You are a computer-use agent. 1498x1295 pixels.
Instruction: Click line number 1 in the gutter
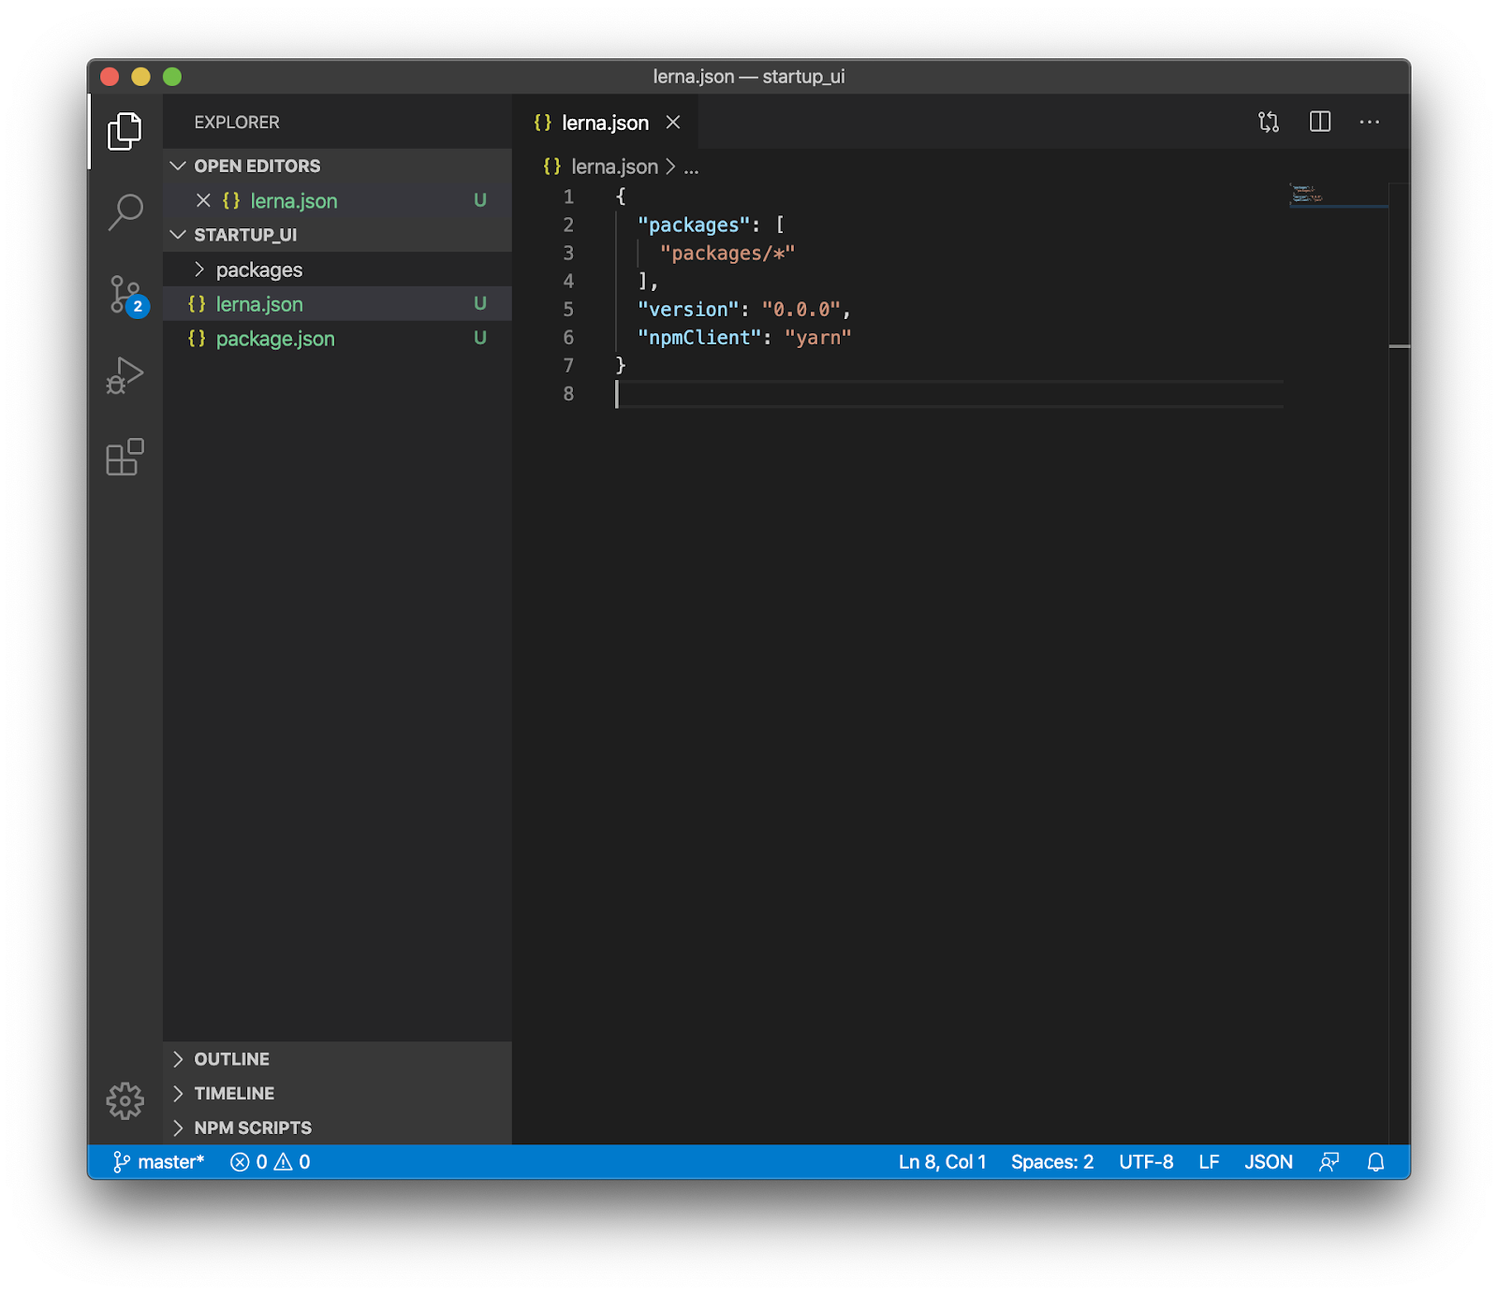[567, 196]
